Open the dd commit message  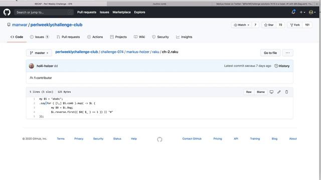click(56, 66)
